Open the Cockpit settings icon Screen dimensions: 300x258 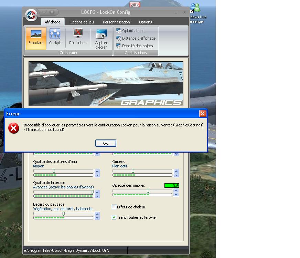tap(55, 38)
